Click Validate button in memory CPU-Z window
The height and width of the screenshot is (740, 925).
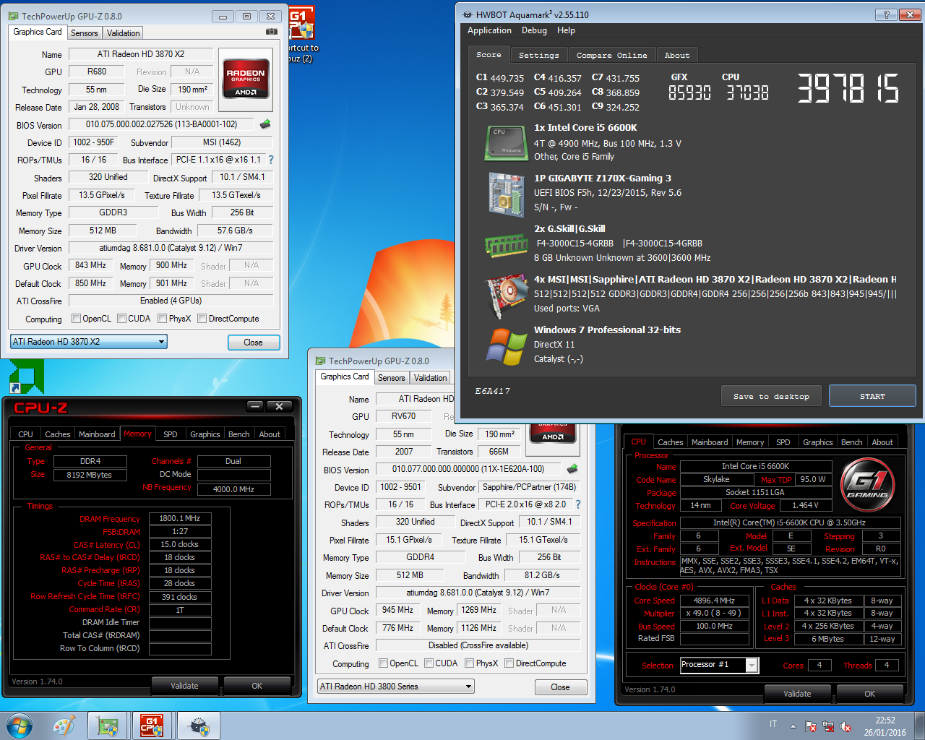[185, 686]
